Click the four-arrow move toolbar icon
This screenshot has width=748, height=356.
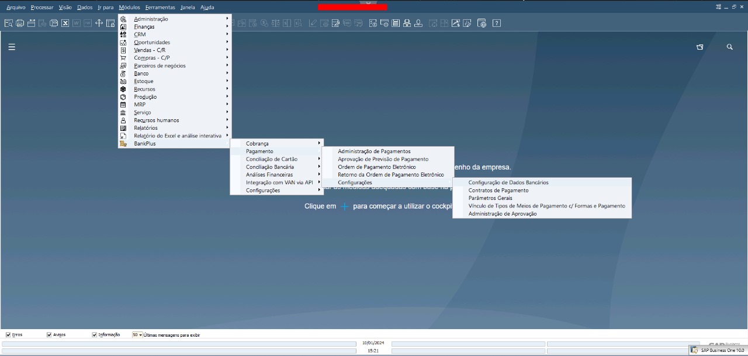[99, 23]
